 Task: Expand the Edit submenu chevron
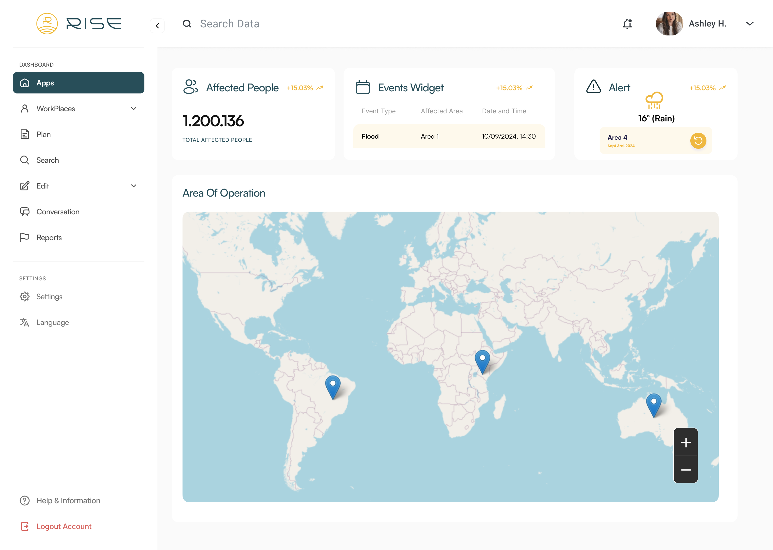[x=134, y=186]
